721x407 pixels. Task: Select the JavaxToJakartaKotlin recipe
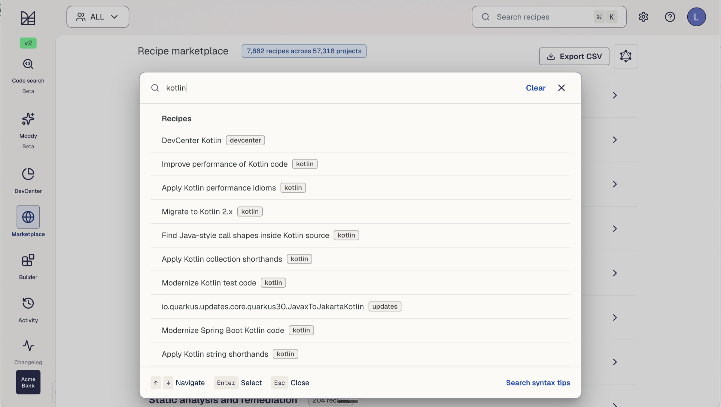360,306
